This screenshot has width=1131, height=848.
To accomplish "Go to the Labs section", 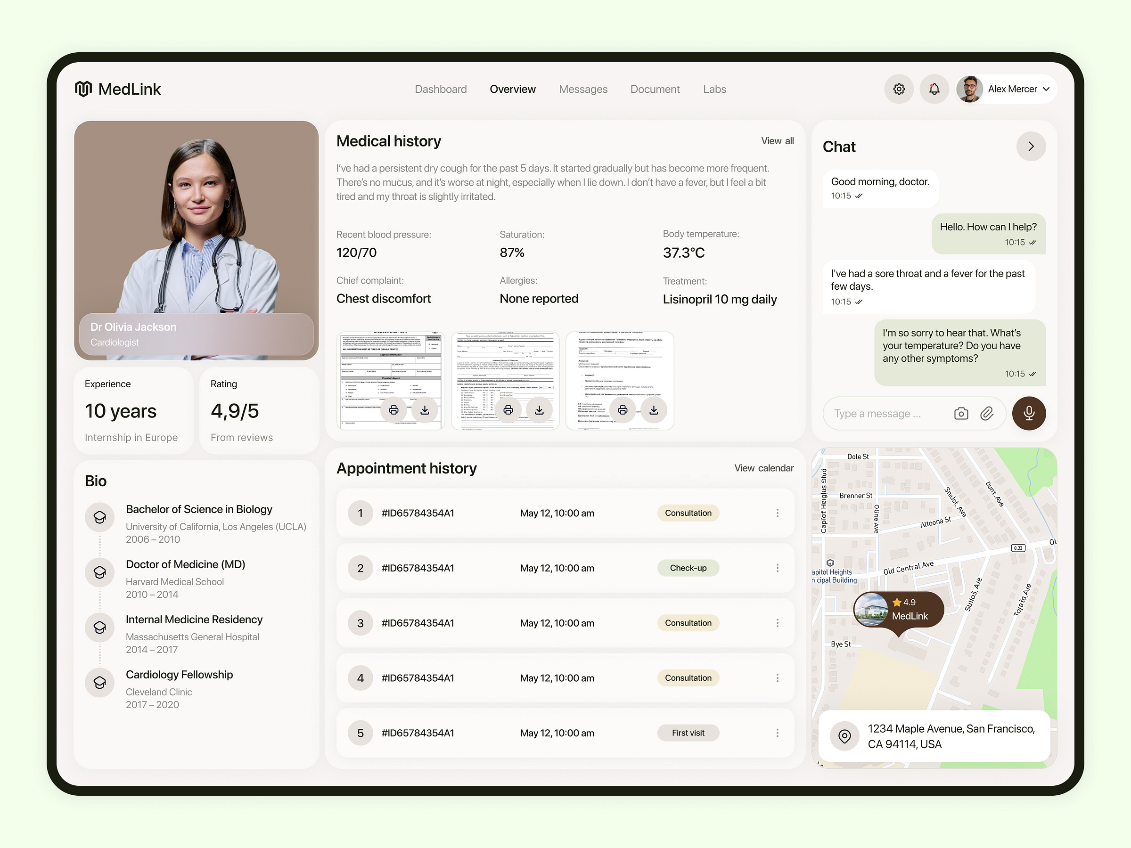I will pos(714,89).
